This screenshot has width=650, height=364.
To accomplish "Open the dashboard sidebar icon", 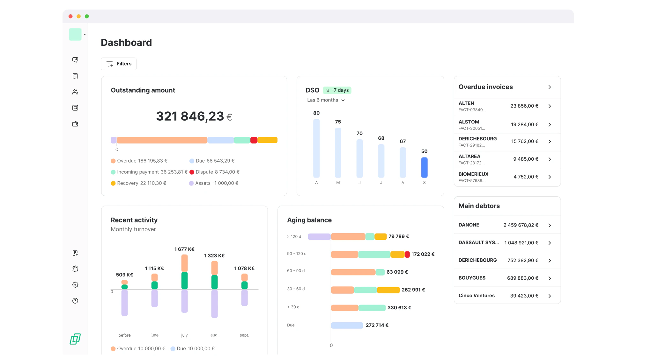I will [x=75, y=60].
